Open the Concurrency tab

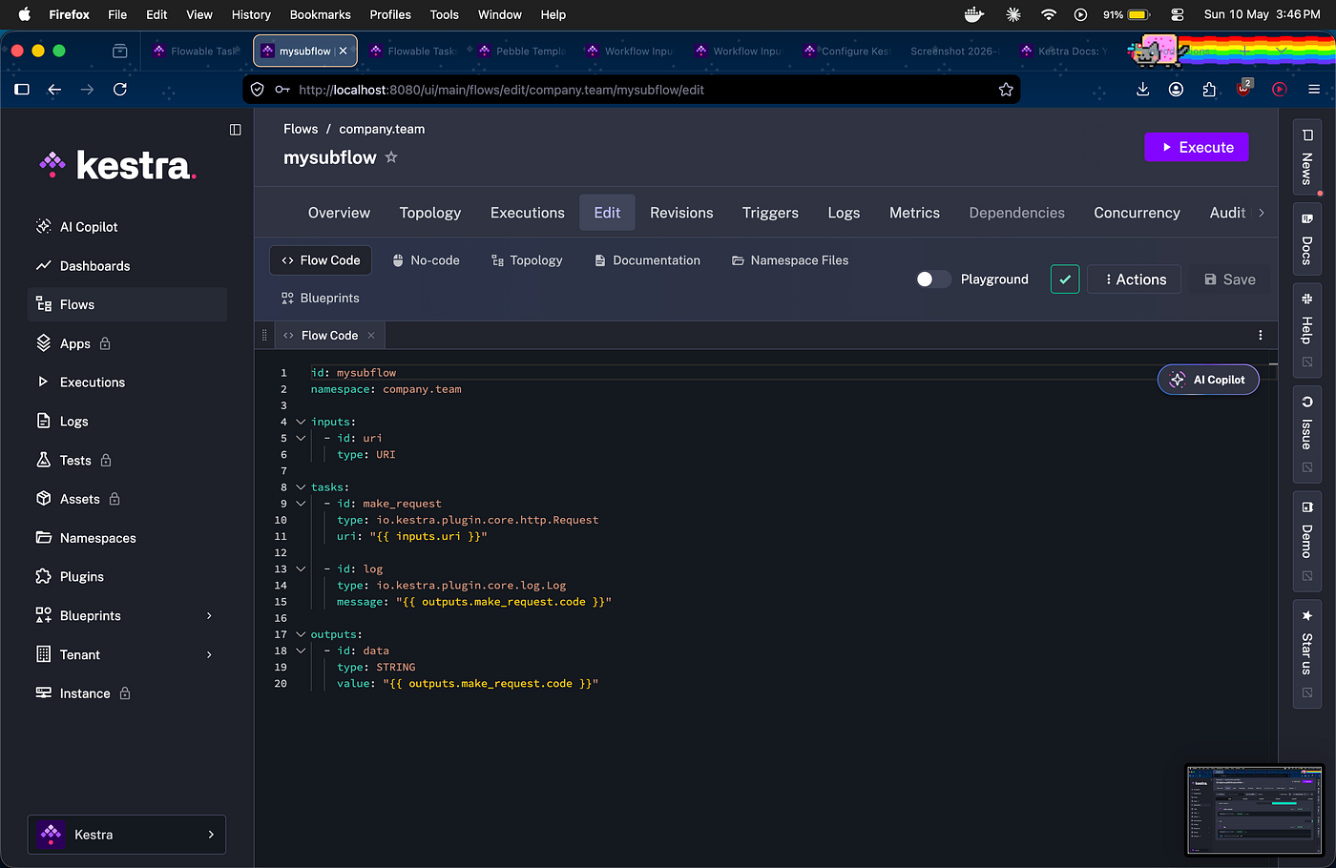(1137, 213)
